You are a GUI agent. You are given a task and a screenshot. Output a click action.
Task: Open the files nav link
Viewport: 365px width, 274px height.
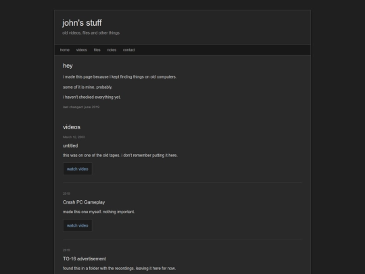97,50
